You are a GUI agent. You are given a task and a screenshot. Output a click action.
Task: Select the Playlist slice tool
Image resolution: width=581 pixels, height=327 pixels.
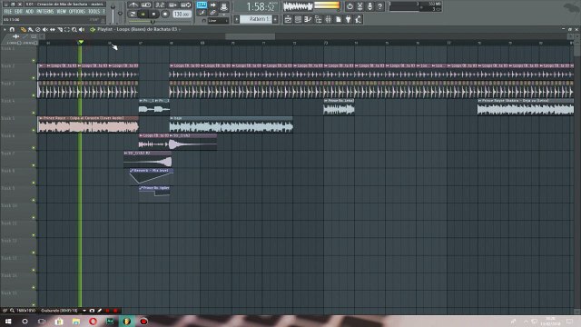coord(60,29)
